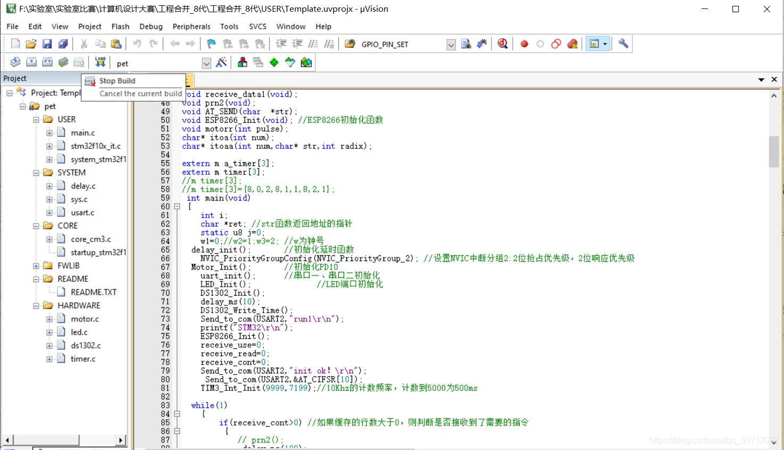Open the Pack Installer icon

[306, 63]
